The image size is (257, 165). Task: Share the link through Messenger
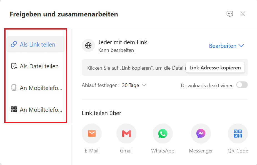click(201, 134)
